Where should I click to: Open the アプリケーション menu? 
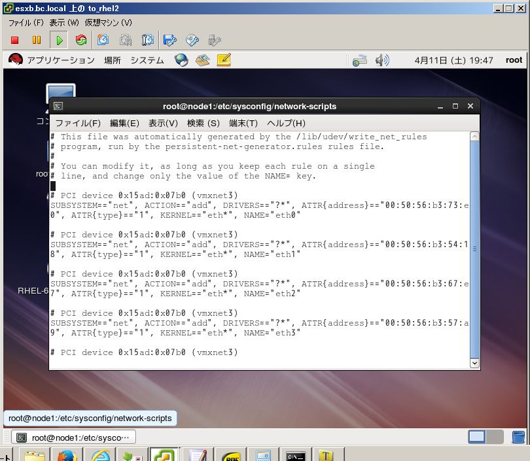point(61,60)
